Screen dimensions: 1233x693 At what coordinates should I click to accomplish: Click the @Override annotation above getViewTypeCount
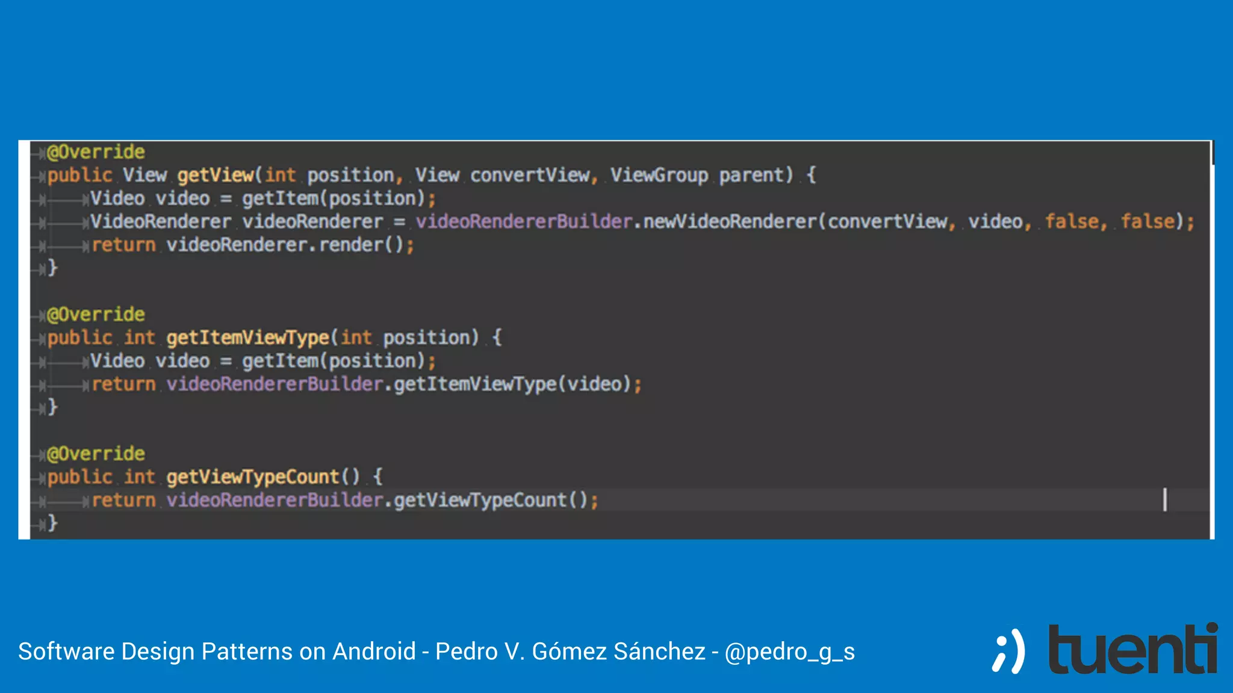[x=96, y=454]
